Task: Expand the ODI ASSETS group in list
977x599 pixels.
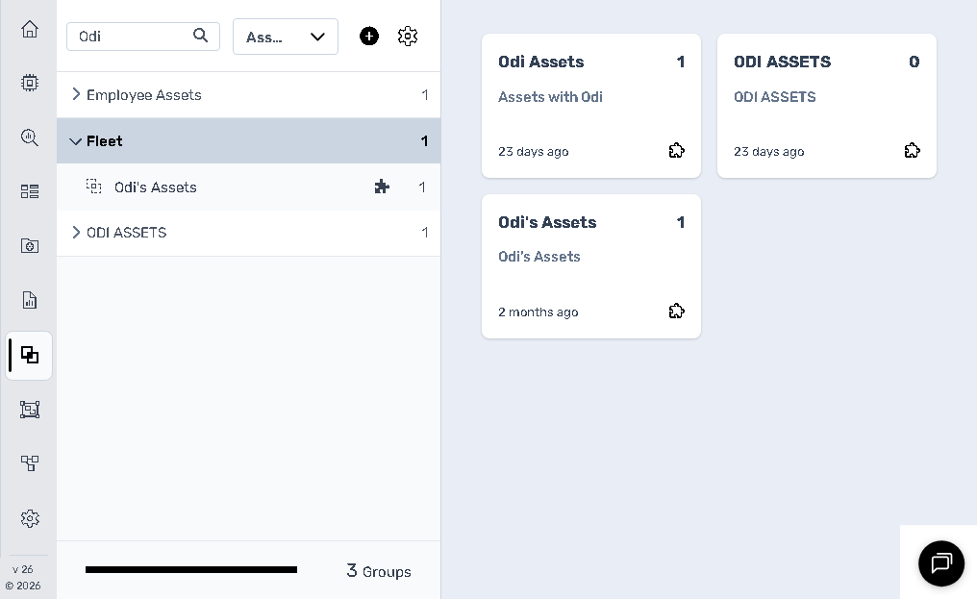Action: coord(76,232)
